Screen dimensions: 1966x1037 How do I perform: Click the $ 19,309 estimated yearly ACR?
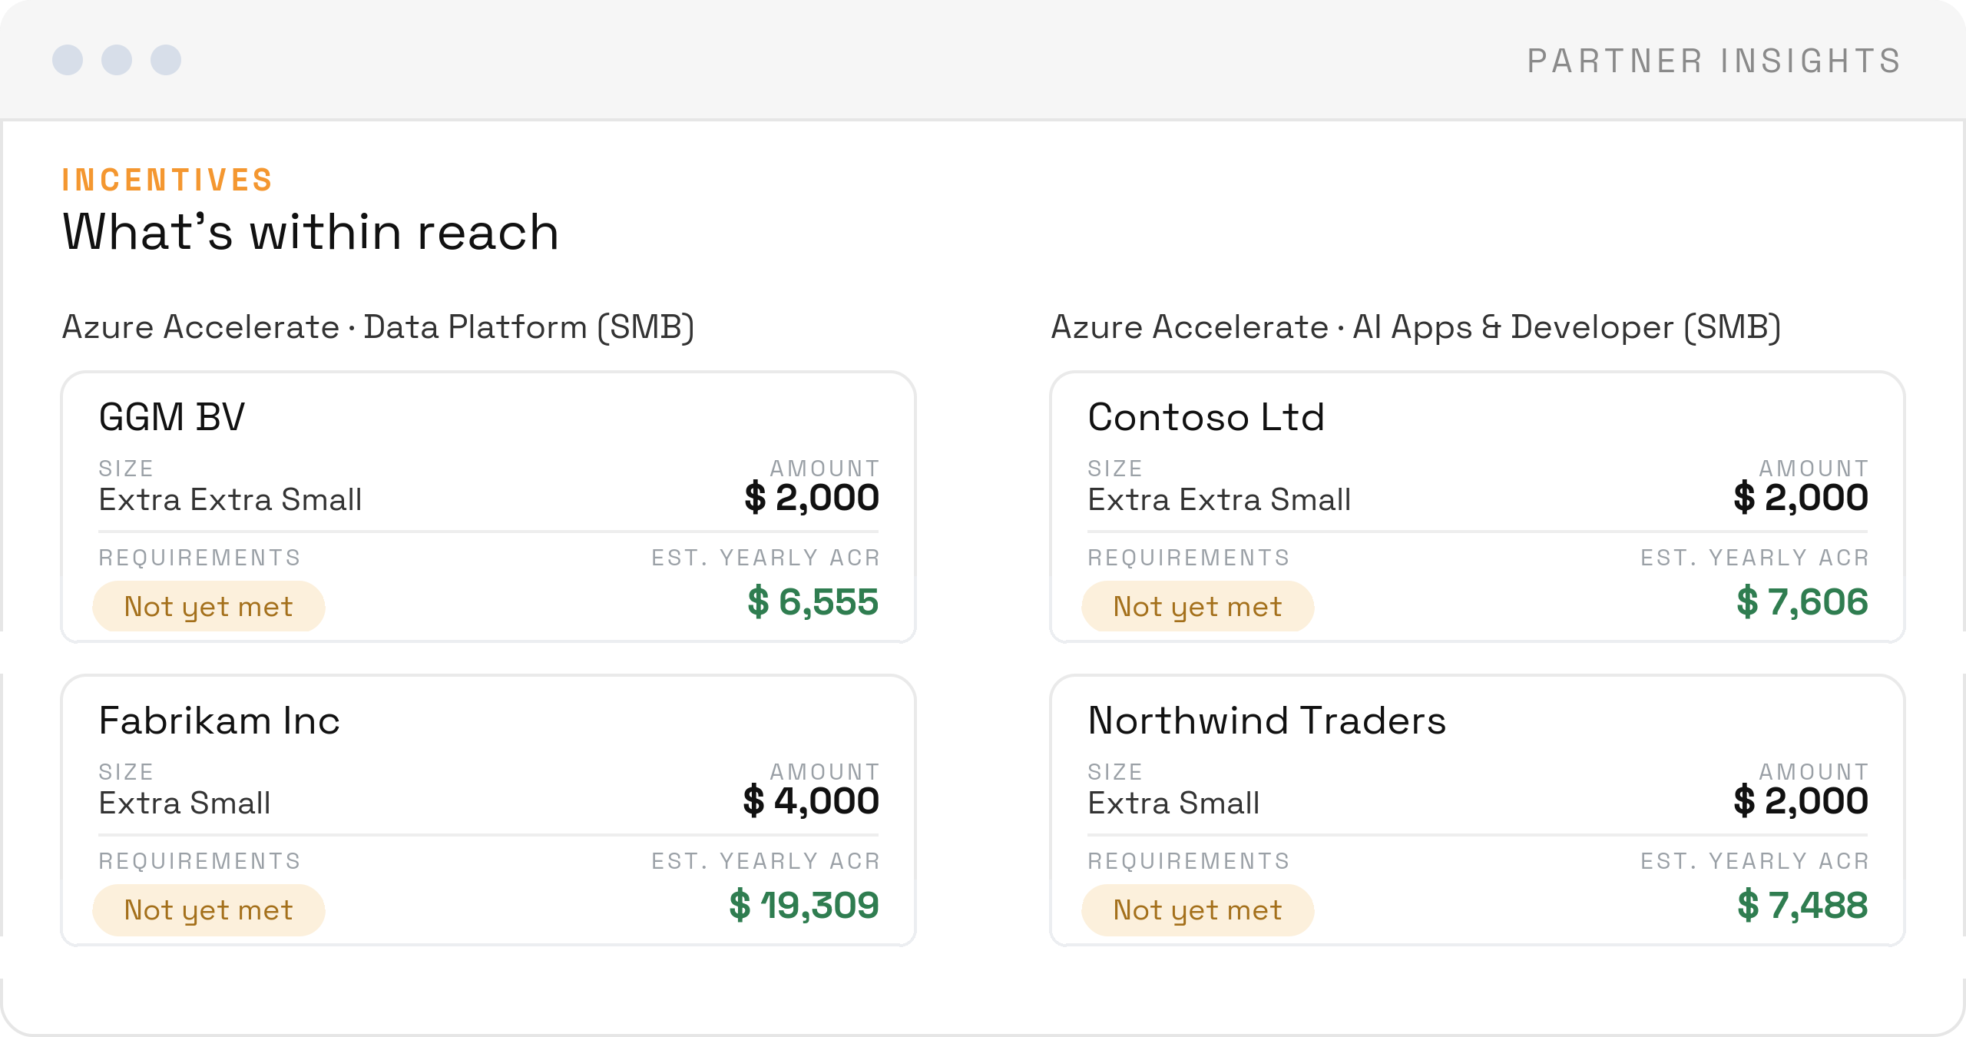coord(804,905)
